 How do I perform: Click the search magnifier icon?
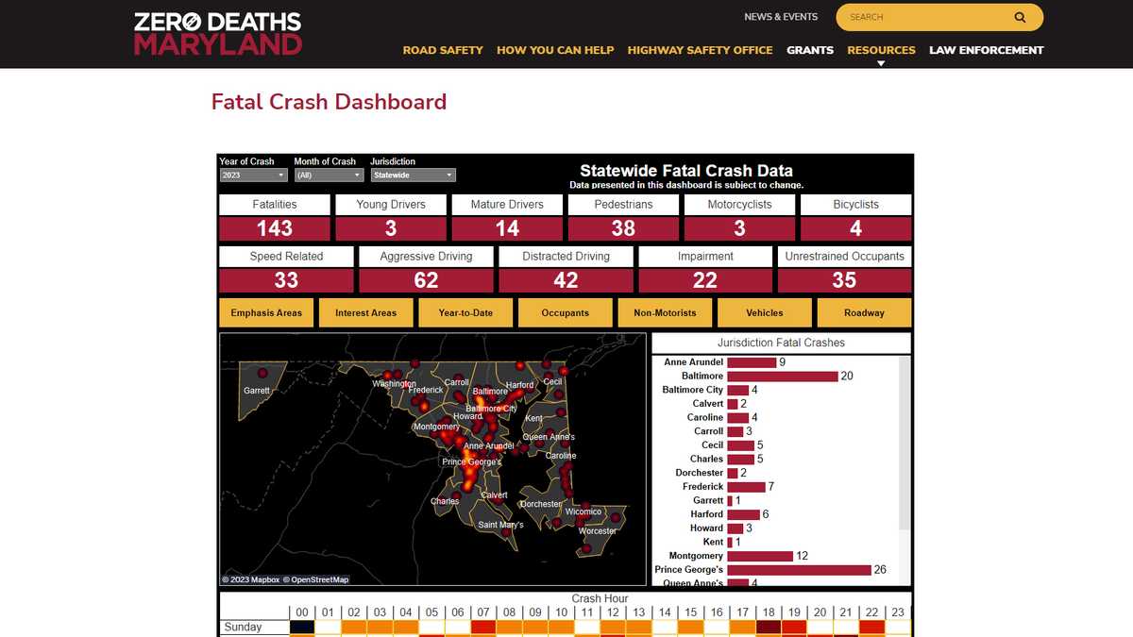[1019, 17]
